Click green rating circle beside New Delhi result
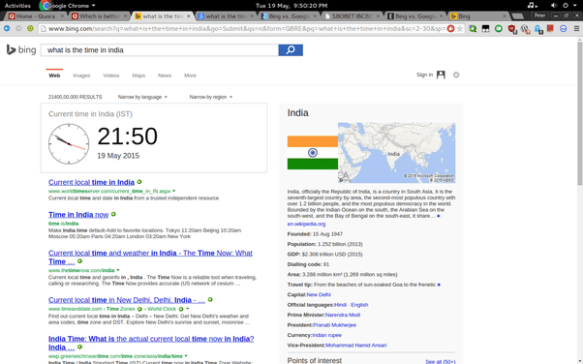This screenshot has height=364, width=583. point(210,299)
